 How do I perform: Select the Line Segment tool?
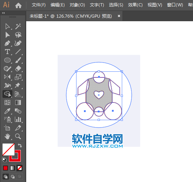pos(18,52)
